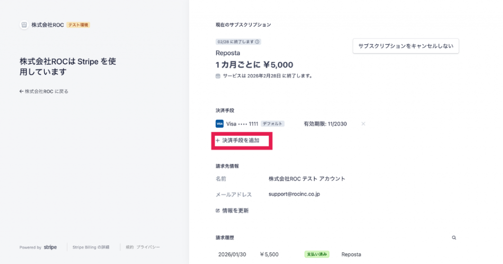The height and width of the screenshot is (264, 503).
Task: Open the プライバシー footer link
Action: tap(148, 247)
